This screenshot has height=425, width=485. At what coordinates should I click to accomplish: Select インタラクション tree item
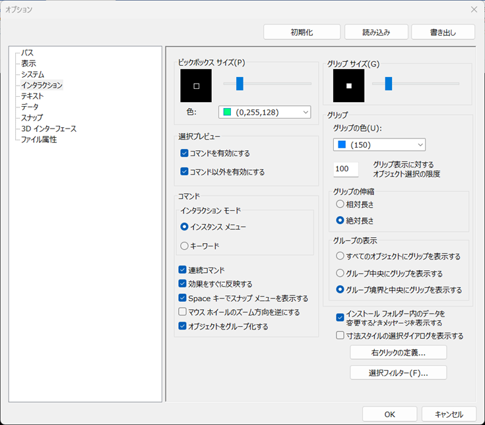click(42, 85)
